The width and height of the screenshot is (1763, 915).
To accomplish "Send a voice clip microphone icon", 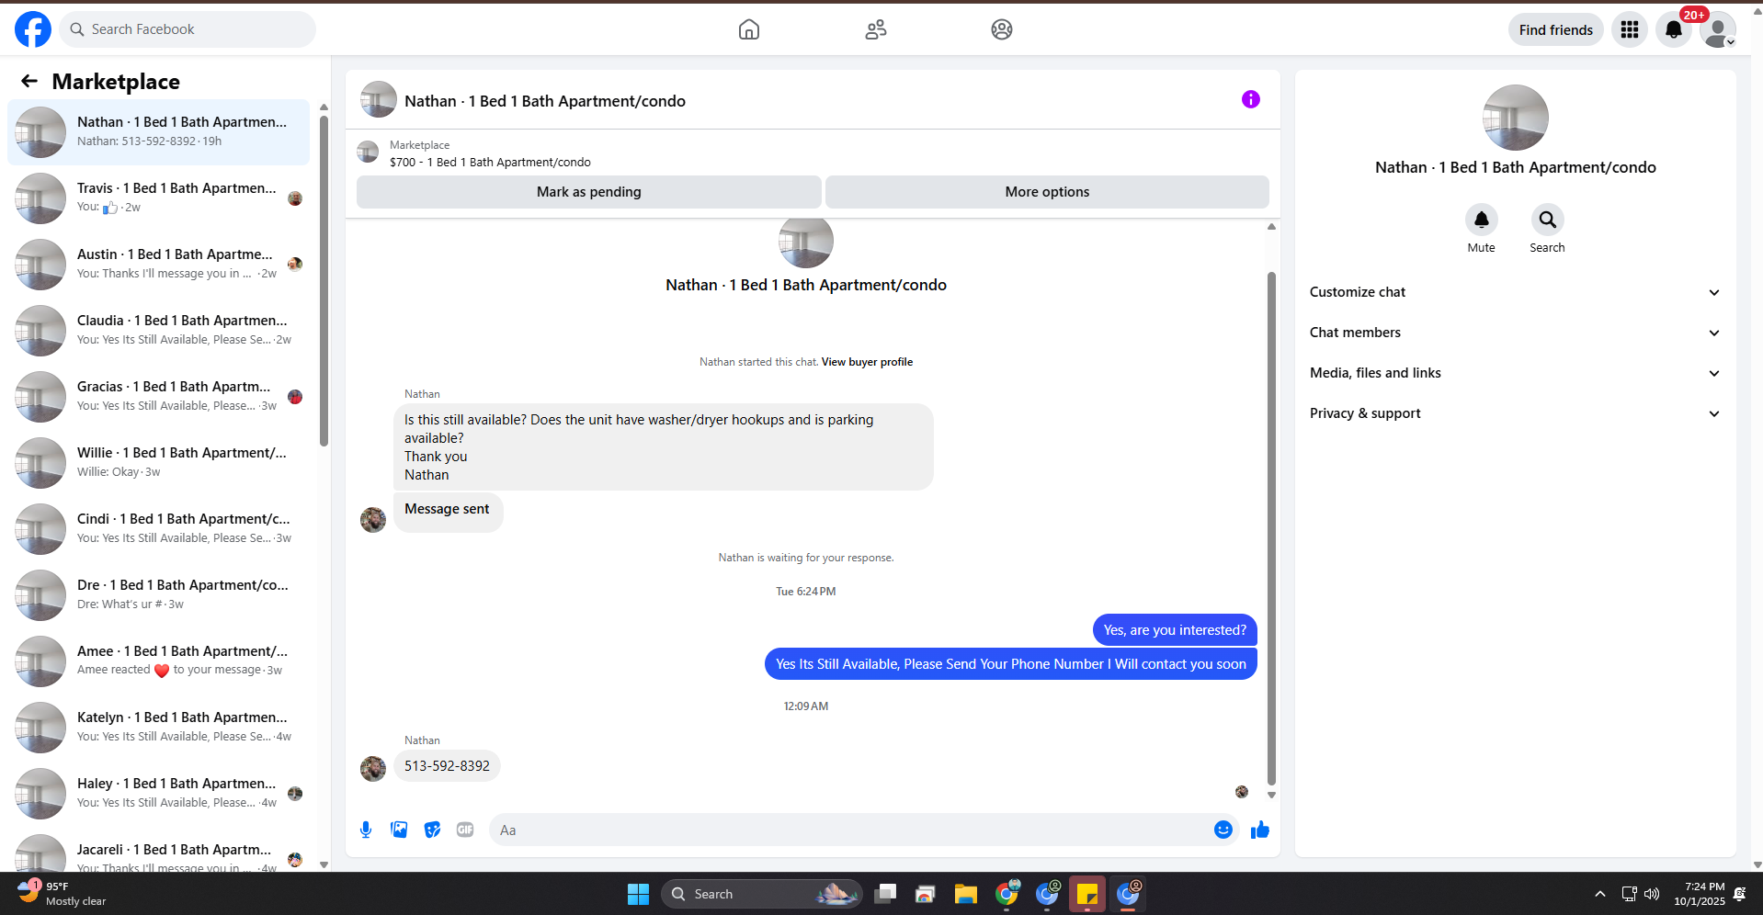I will point(366,830).
